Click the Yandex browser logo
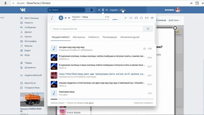204x115 pixels. 5,3
